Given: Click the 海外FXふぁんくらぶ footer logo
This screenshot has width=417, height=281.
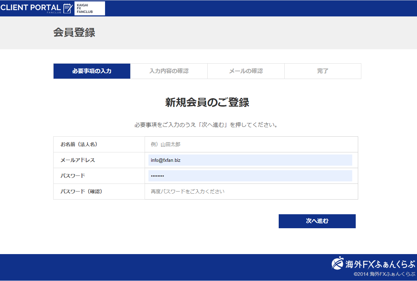Looking at the screenshot, I should [373, 264].
